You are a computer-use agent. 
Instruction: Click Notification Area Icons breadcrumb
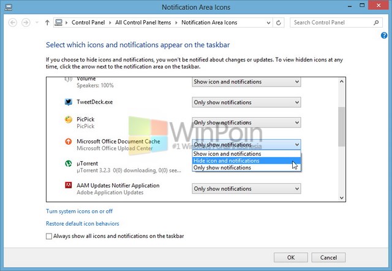(209, 23)
